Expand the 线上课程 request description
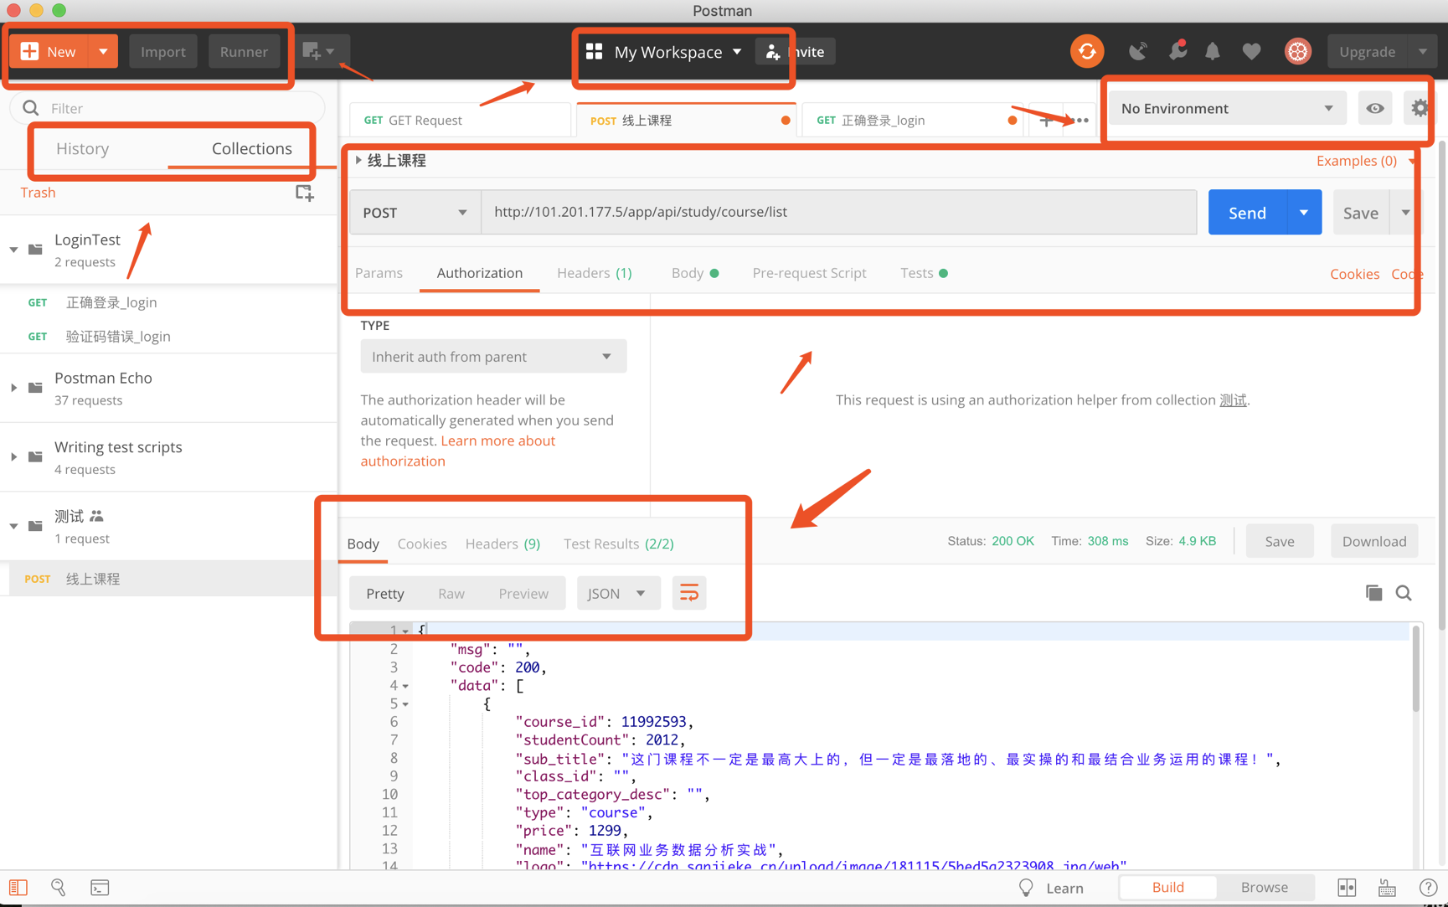 (358, 160)
